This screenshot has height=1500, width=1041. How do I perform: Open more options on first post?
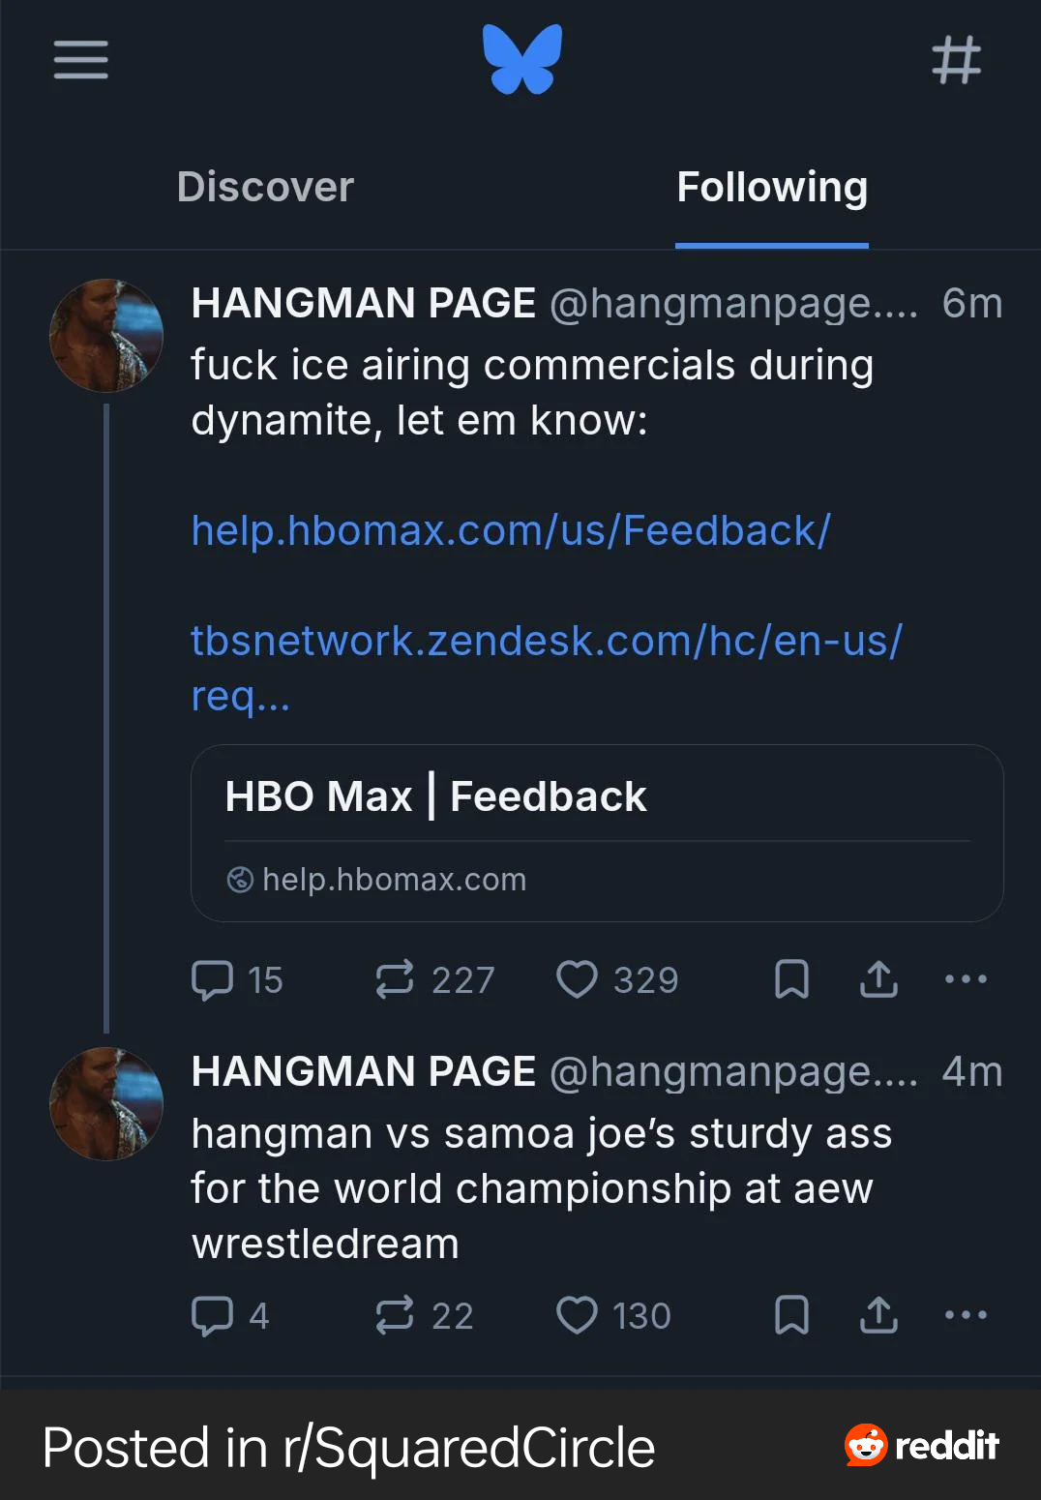966,979
